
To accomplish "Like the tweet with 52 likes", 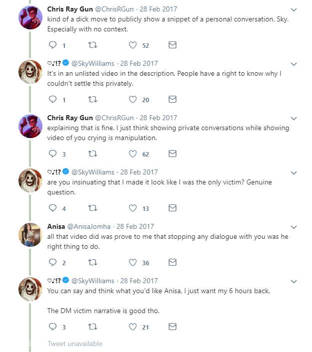I will pos(133,45).
